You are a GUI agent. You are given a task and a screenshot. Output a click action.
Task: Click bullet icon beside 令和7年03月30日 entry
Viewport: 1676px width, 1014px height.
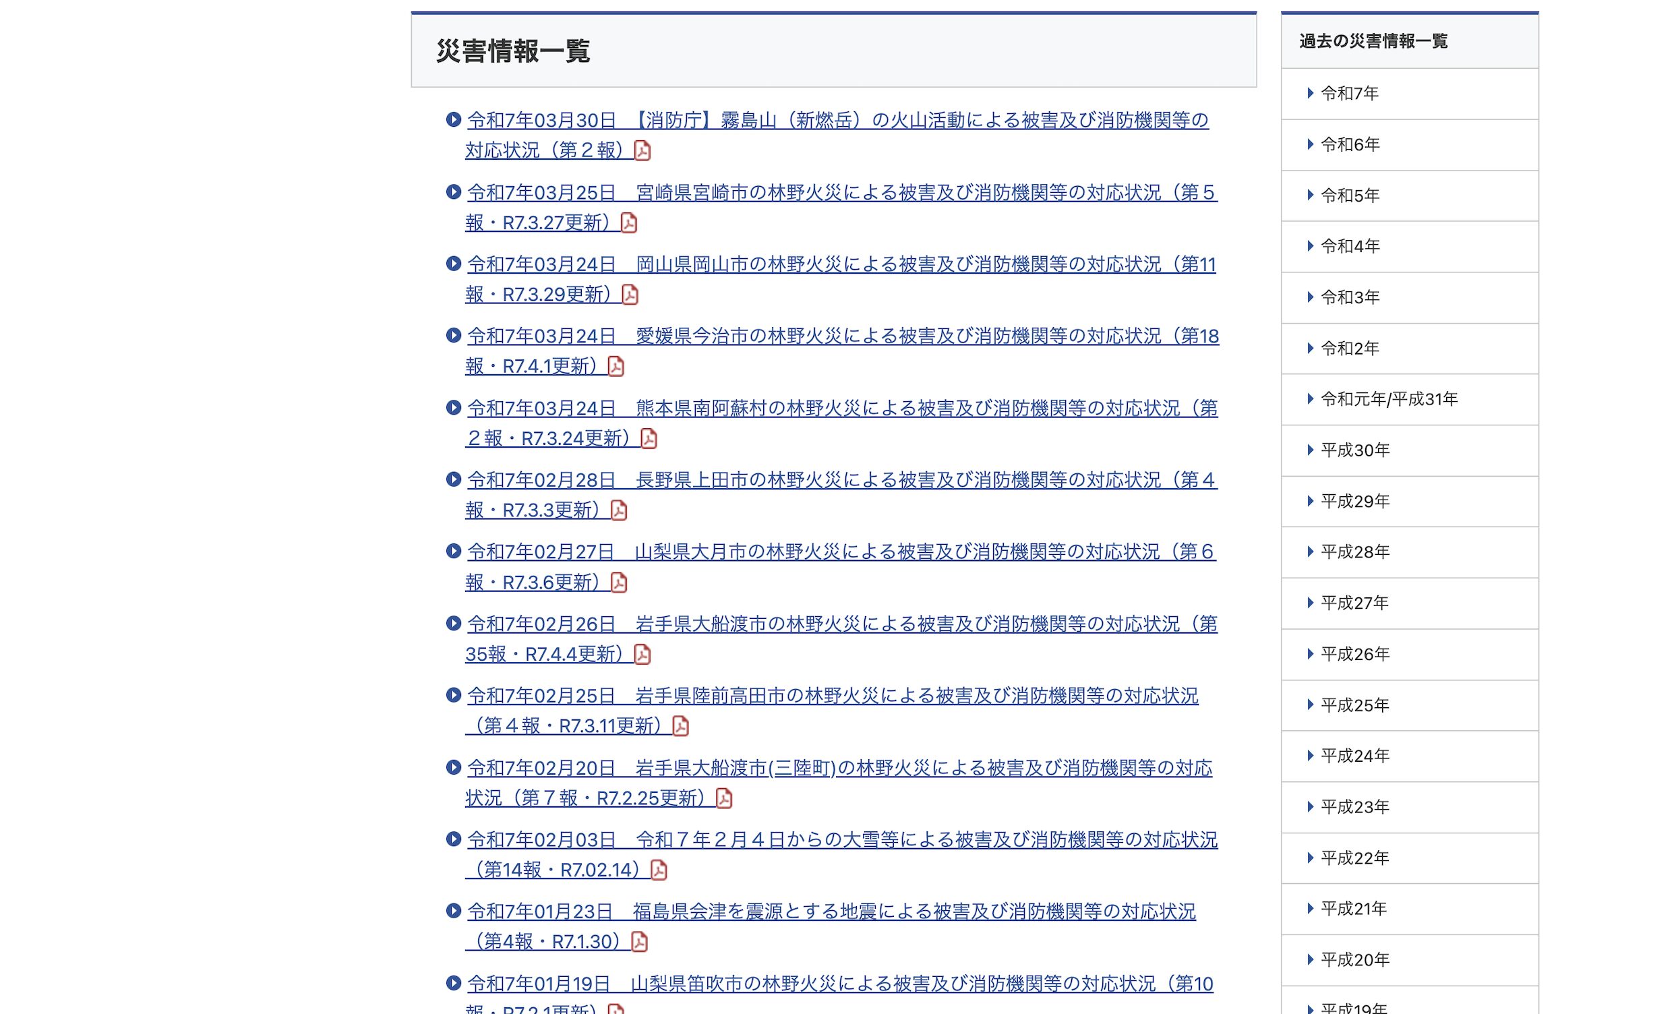click(454, 120)
